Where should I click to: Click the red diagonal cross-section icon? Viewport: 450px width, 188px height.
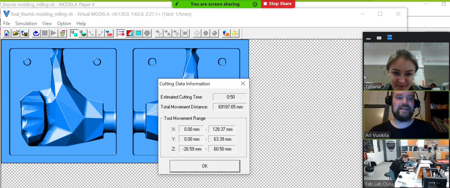click(130, 33)
